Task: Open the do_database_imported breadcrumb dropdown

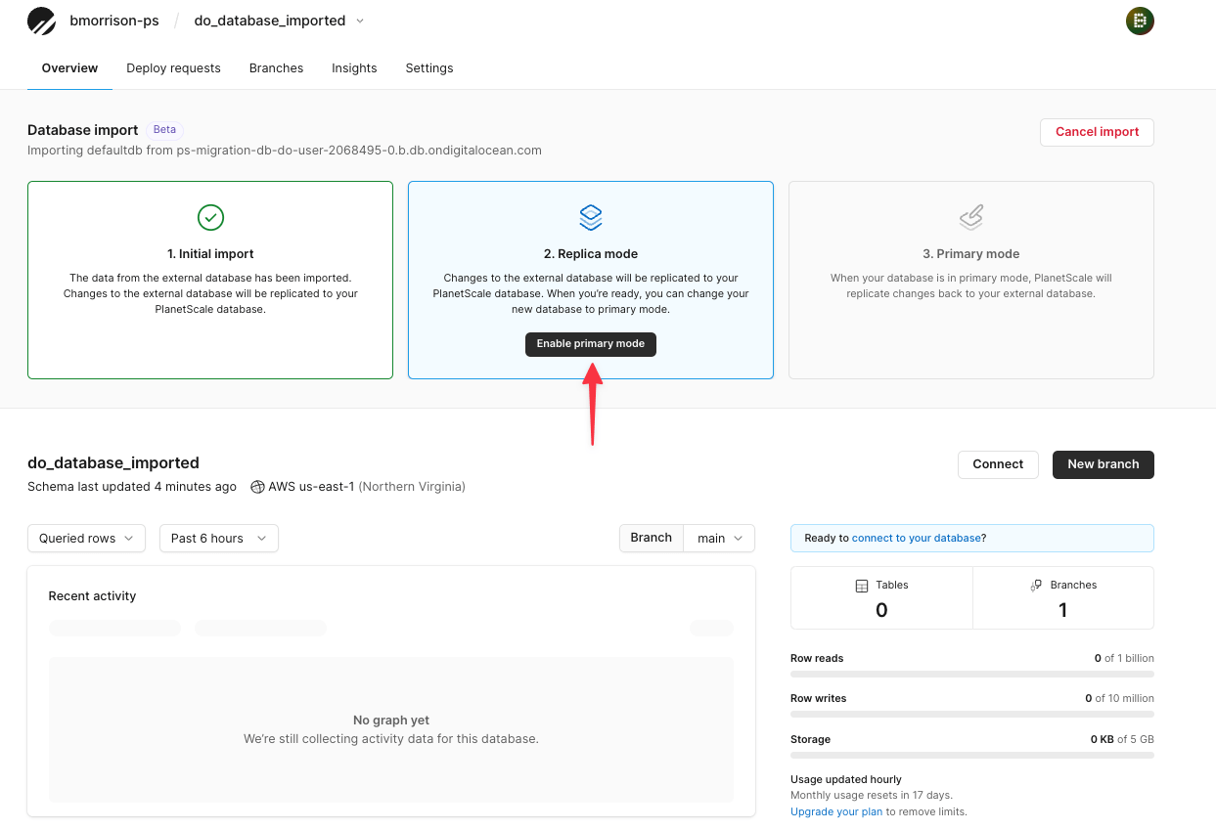Action: [360, 21]
